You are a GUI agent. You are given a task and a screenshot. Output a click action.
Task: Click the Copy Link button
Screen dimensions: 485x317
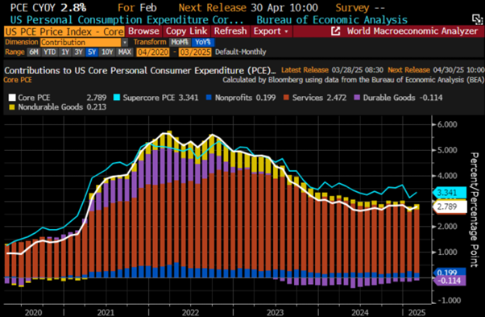point(187,31)
